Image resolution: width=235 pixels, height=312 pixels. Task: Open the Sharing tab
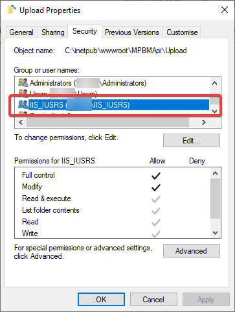coord(53,32)
